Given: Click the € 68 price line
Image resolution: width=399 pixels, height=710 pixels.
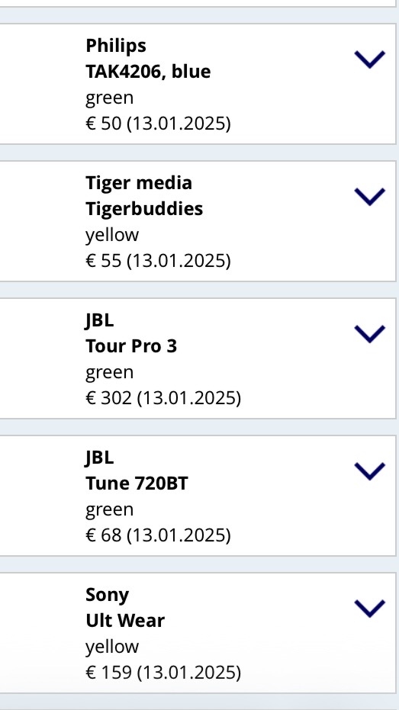Looking at the screenshot, I should click(158, 535).
